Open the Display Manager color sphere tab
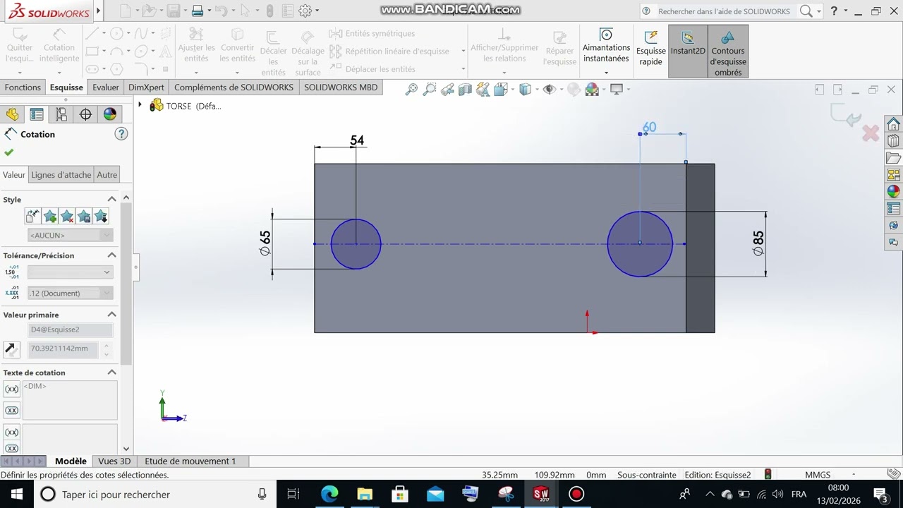903x508 pixels. [110, 114]
